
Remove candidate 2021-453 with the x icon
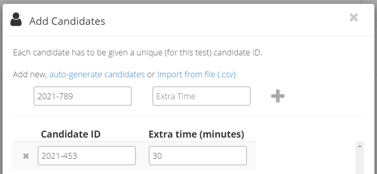[x=26, y=156]
